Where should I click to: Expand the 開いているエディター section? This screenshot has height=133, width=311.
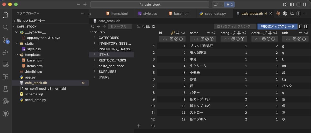pyautogui.click(x=50, y=21)
